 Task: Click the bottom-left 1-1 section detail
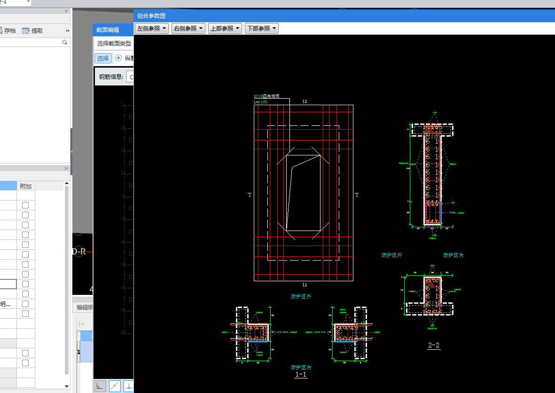coord(260,334)
